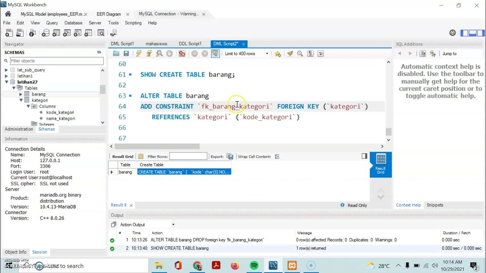Collapse the Columns node
This screenshot has width=486, height=273.
click(x=28, y=106)
